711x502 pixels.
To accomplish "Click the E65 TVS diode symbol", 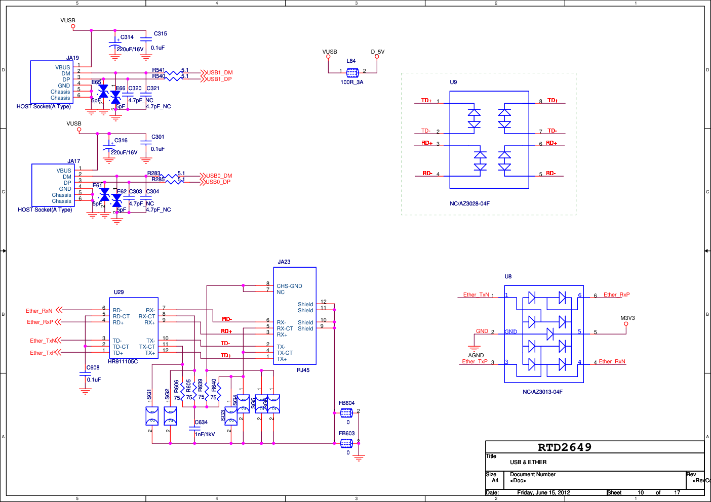I will click(x=103, y=92).
